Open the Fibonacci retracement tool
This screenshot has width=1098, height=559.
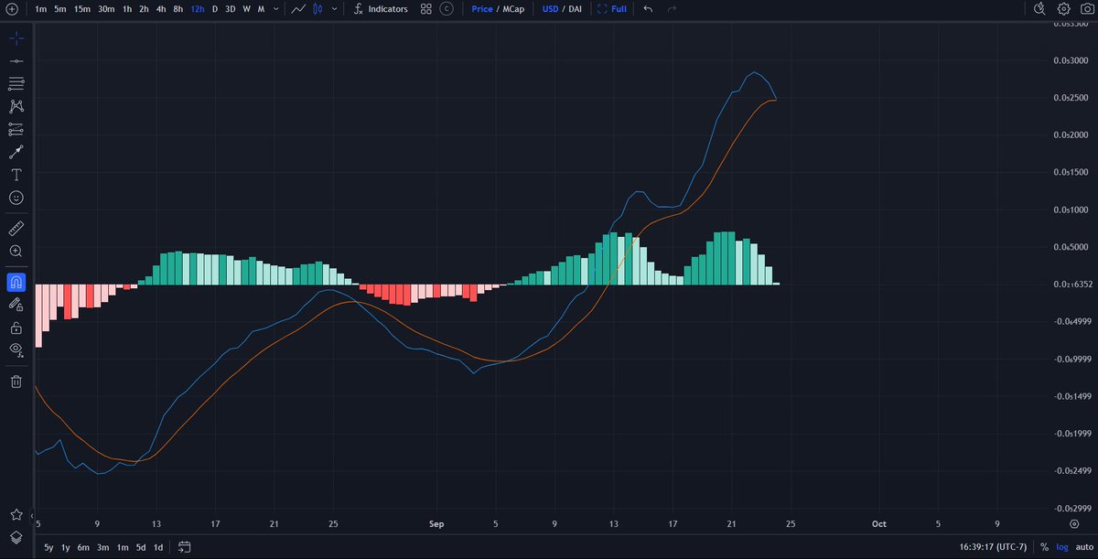pyautogui.click(x=16, y=84)
